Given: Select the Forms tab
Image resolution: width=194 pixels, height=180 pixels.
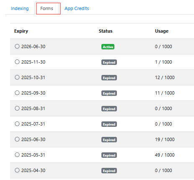Looking at the screenshot, I should click(47, 8).
